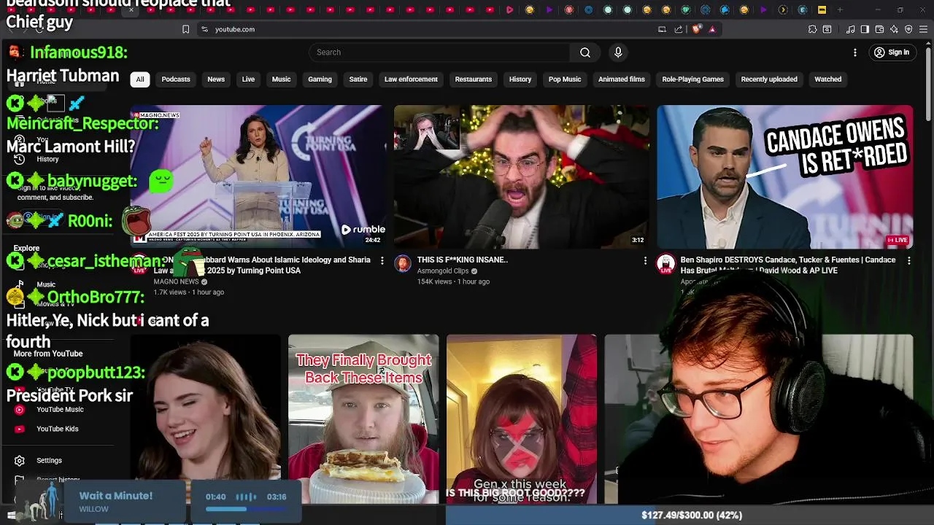Image resolution: width=934 pixels, height=525 pixels.
Task: Select the Live filter chip
Action: pyautogui.click(x=248, y=79)
